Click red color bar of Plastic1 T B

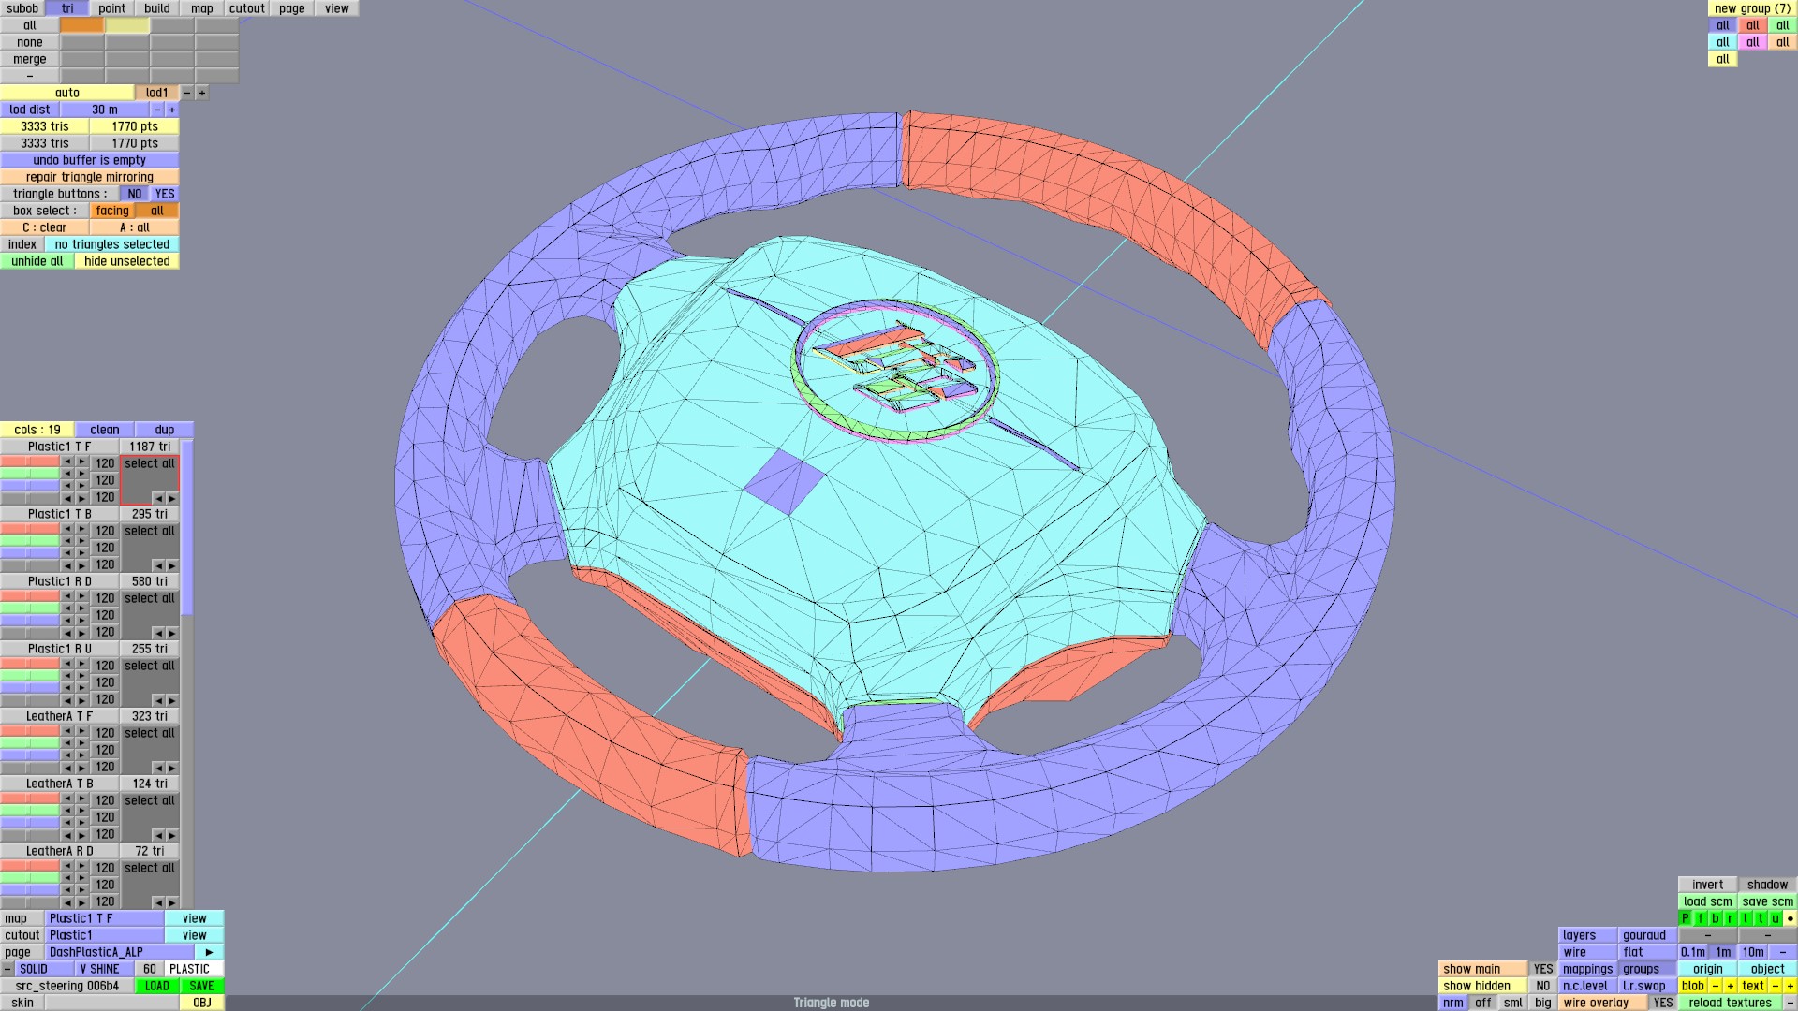point(30,529)
